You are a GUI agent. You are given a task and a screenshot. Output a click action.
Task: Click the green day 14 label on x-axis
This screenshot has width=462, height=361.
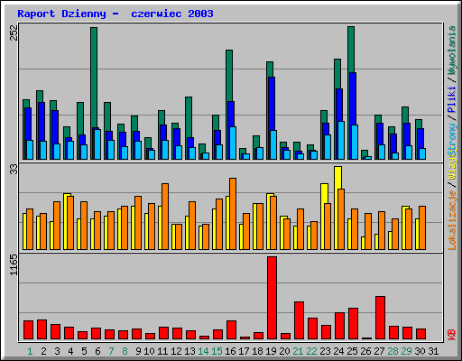pos(203,351)
